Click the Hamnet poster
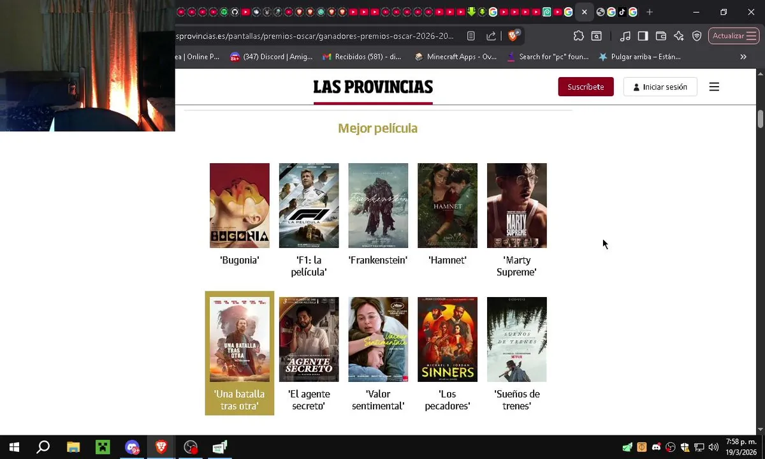Image resolution: width=765 pixels, height=459 pixels. (x=448, y=205)
